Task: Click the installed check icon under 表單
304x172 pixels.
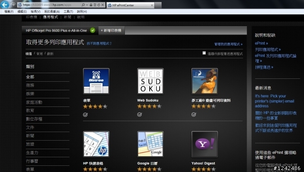Action: (x=85, y=115)
